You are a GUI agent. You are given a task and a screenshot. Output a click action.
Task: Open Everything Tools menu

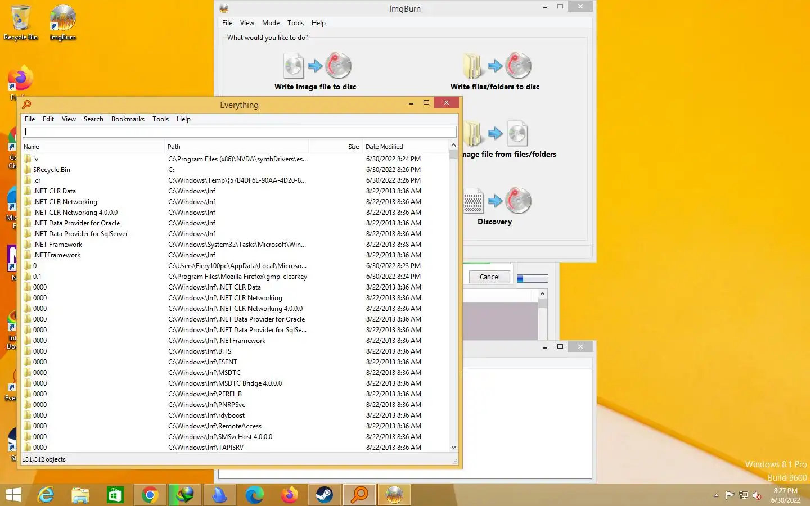(160, 119)
